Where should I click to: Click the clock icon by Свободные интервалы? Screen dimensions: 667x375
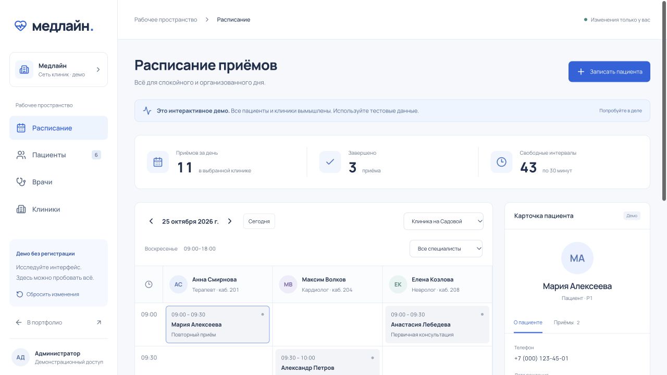point(501,162)
